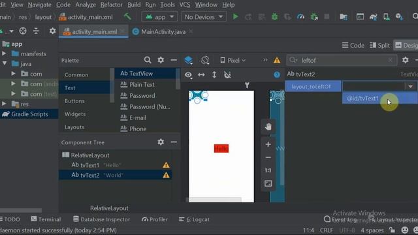Open the AVD Manager device icon
This screenshot has height=235, width=418.
click(386, 17)
